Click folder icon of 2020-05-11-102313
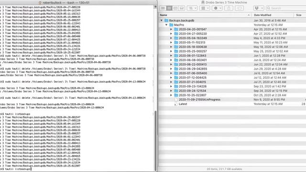Viewport: 306px width, 172px height. click(176, 43)
